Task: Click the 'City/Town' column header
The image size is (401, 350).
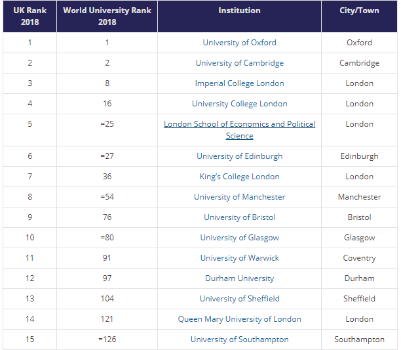Action: (x=359, y=16)
